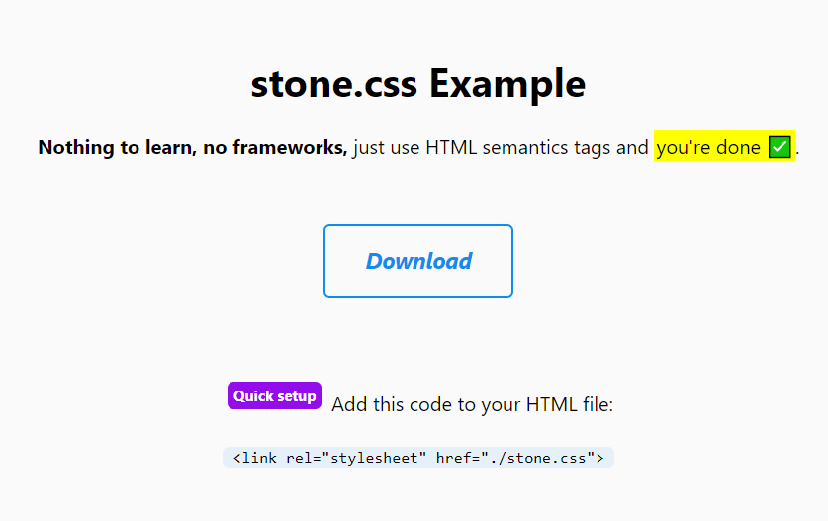The image size is (828, 521).
Task: Click the green checkmark emoji
Action: tap(780, 147)
